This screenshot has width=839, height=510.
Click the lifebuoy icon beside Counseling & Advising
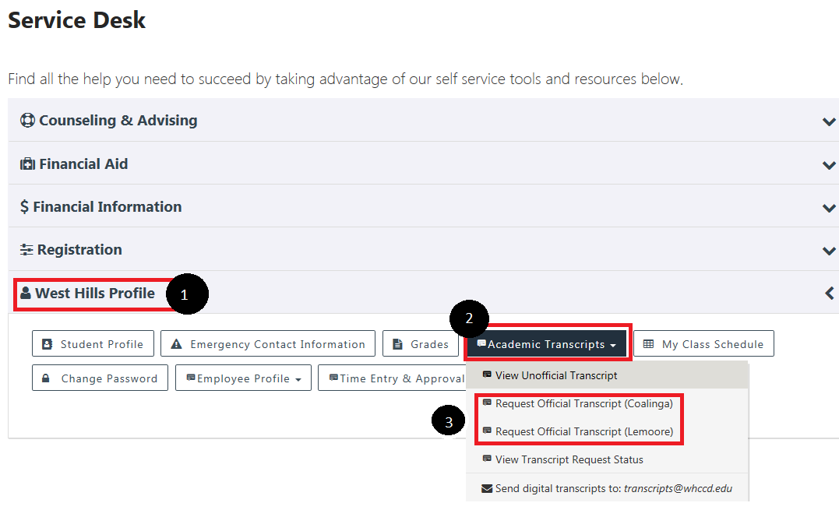[x=27, y=120]
